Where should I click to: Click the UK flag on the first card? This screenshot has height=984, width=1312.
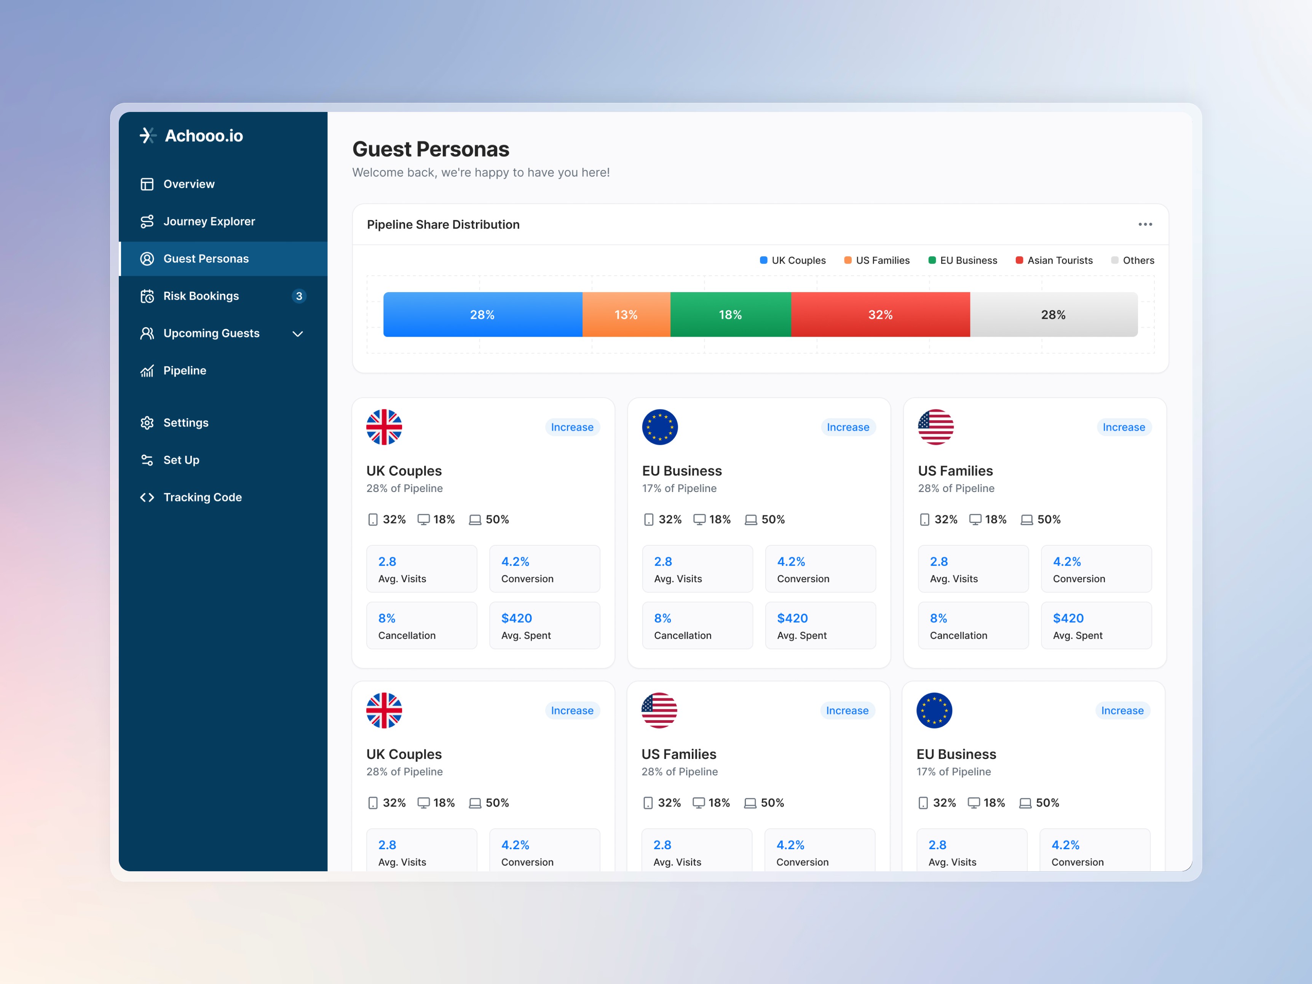point(384,427)
